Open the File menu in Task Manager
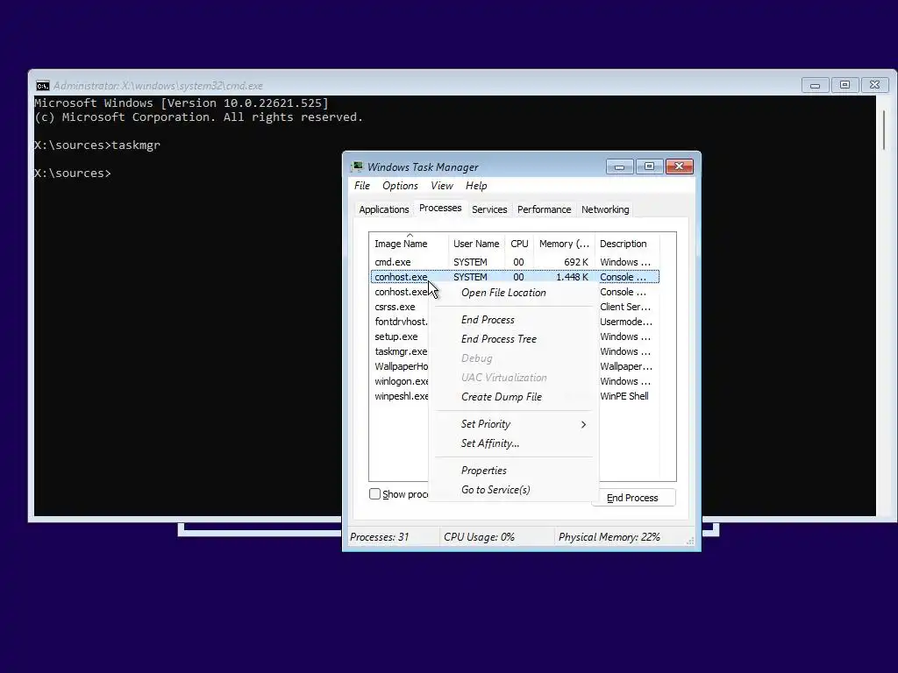Image resolution: width=898 pixels, height=673 pixels. tap(362, 186)
